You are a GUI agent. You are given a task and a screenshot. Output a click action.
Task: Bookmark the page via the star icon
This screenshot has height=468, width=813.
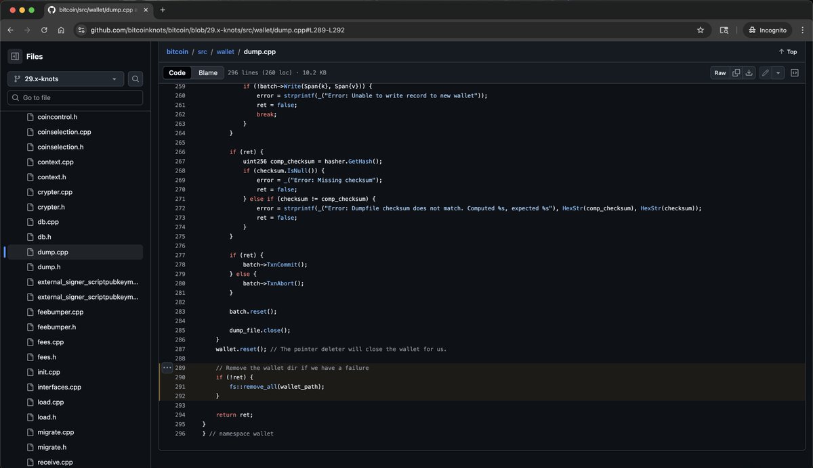coord(701,30)
